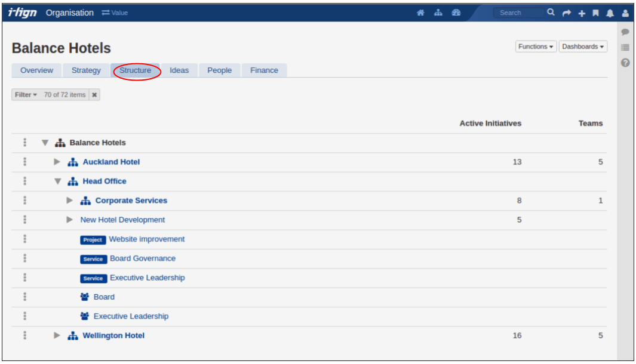Expand the Auckland Hotel node
The image size is (636, 364).
57,162
